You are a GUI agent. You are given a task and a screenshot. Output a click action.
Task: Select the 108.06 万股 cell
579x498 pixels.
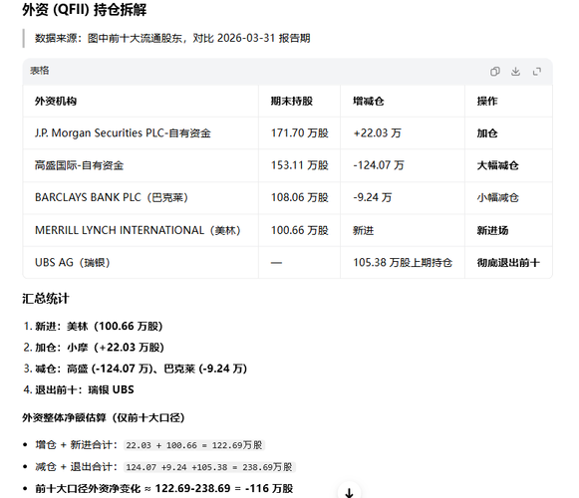click(x=300, y=198)
